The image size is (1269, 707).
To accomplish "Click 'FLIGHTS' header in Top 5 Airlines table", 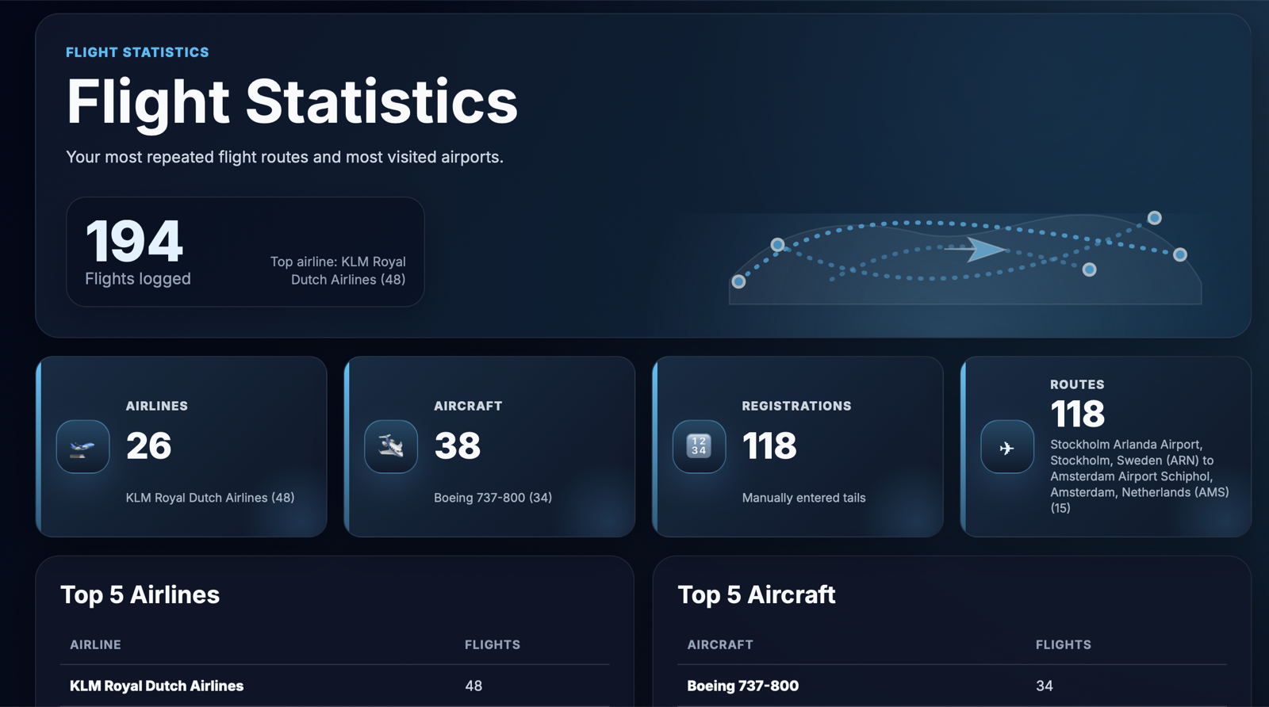I will 493,645.
